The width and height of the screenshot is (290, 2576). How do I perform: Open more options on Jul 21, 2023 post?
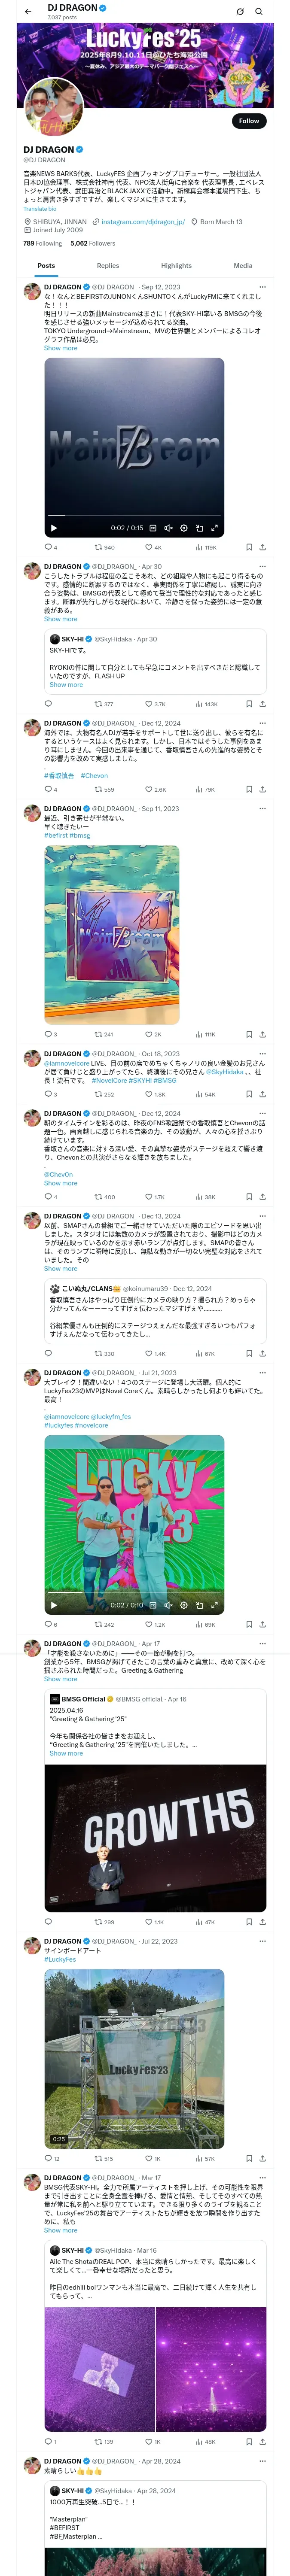point(262,1373)
